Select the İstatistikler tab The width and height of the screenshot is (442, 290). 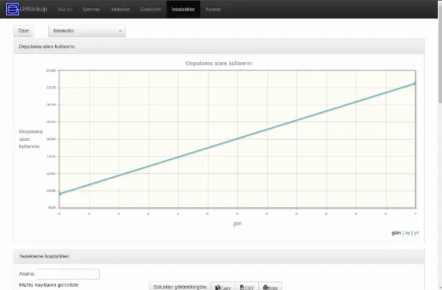pyautogui.click(x=183, y=9)
